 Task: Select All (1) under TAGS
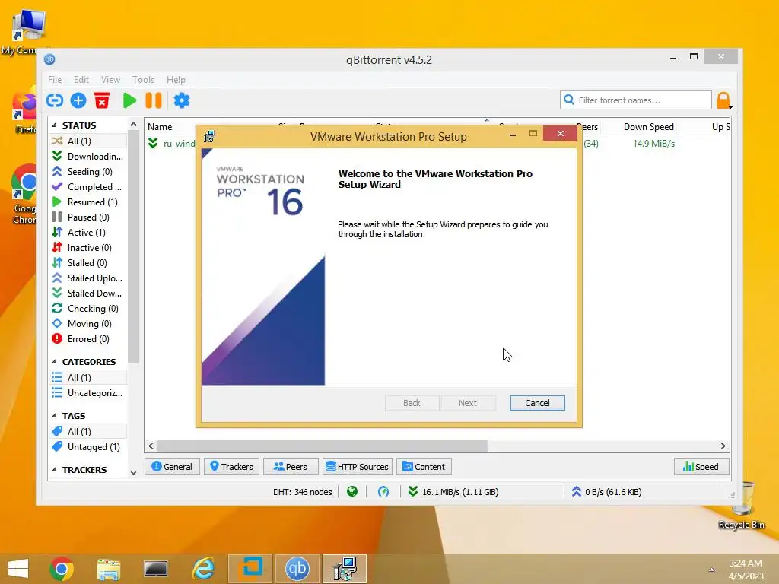coord(87,432)
